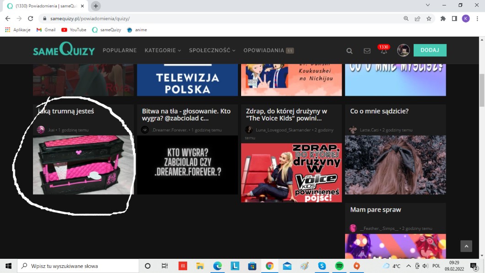The height and width of the screenshot is (273, 485).
Task: Click the user profile avatar in header
Action: click(x=403, y=50)
